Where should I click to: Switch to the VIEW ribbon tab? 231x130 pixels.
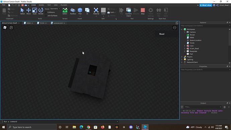point(56,5)
